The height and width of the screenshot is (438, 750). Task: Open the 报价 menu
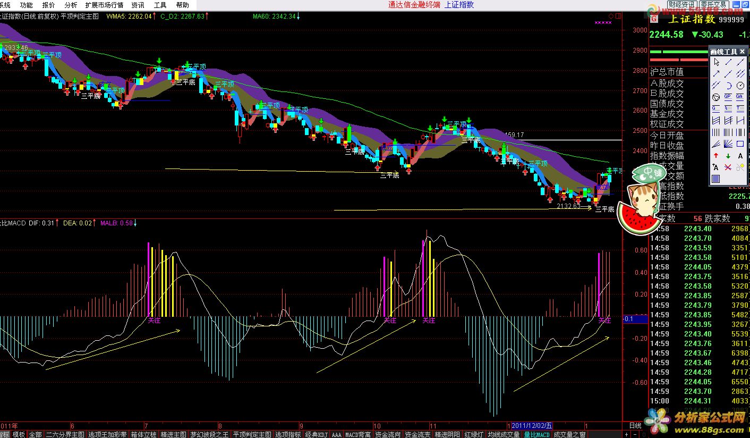click(48, 5)
